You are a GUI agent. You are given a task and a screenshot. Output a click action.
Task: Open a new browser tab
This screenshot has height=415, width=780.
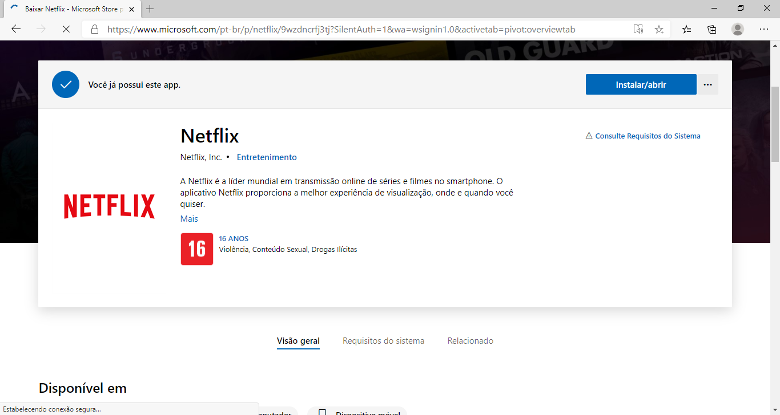click(x=150, y=9)
